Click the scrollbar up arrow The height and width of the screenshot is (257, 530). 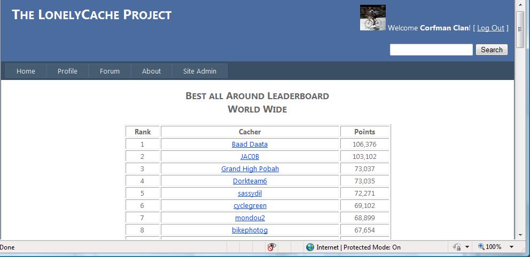(520, 5)
